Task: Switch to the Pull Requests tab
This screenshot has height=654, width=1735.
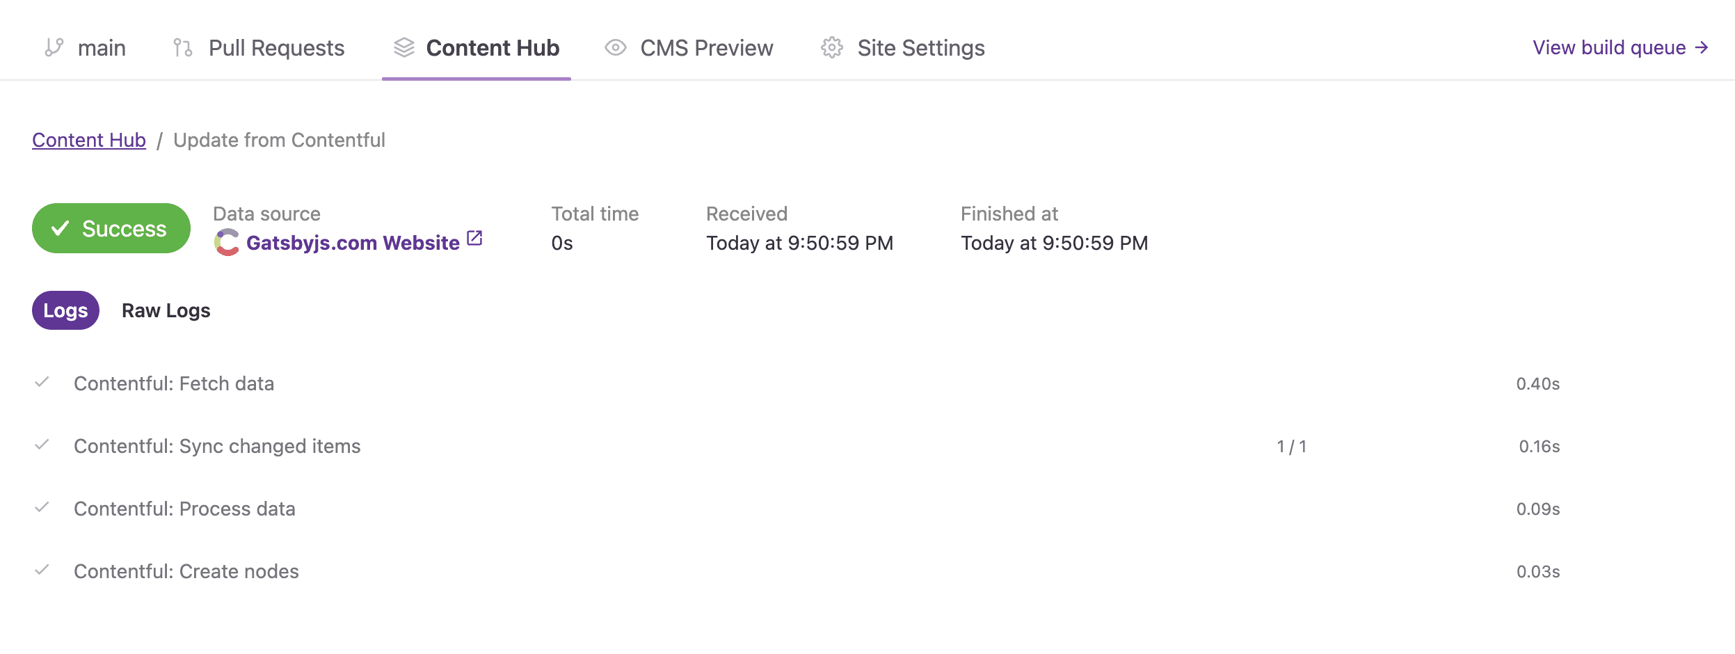Action: tap(276, 47)
